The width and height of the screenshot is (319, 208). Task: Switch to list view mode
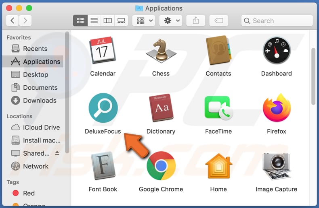click(94, 21)
